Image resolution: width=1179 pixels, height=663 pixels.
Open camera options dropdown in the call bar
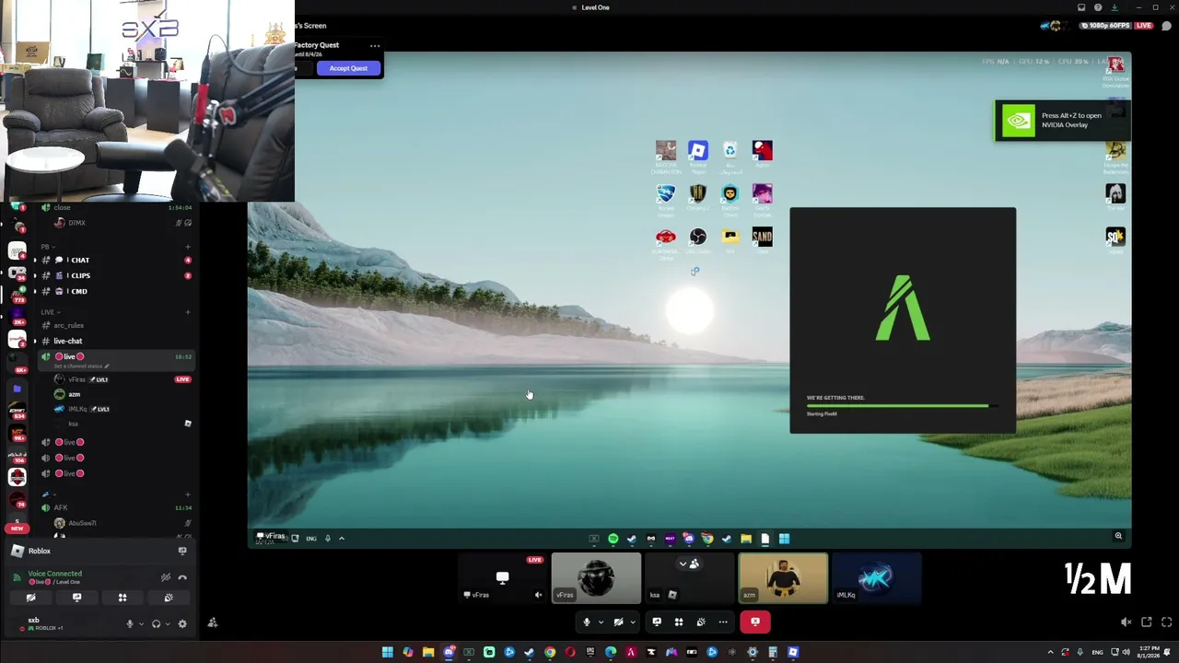632,622
